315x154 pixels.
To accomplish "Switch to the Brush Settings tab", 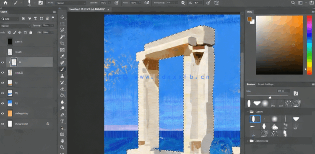I will (x=266, y=84).
